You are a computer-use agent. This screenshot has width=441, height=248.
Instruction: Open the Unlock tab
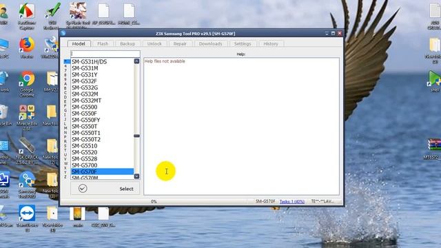(x=154, y=43)
